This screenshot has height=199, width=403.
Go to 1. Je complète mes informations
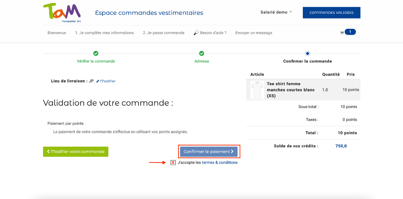[x=104, y=33]
